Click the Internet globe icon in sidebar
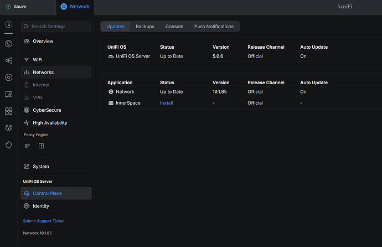The height and width of the screenshot is (247, 382). (x=27, y=85)
